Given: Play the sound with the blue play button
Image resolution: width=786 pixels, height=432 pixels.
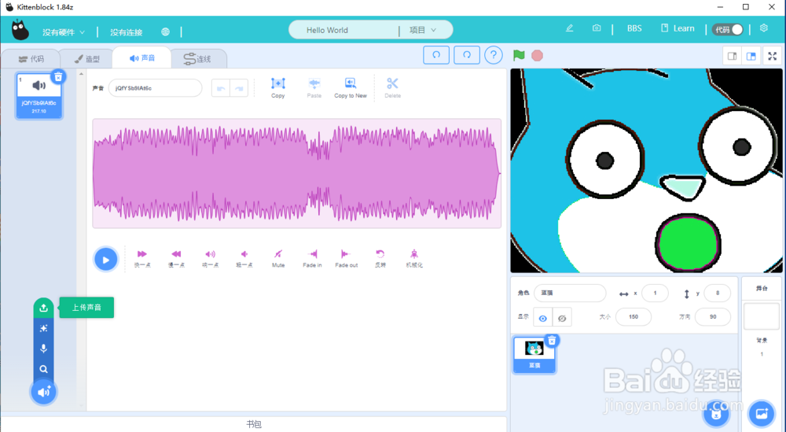Looking at the screenshot, I should [x=106, y=260].
